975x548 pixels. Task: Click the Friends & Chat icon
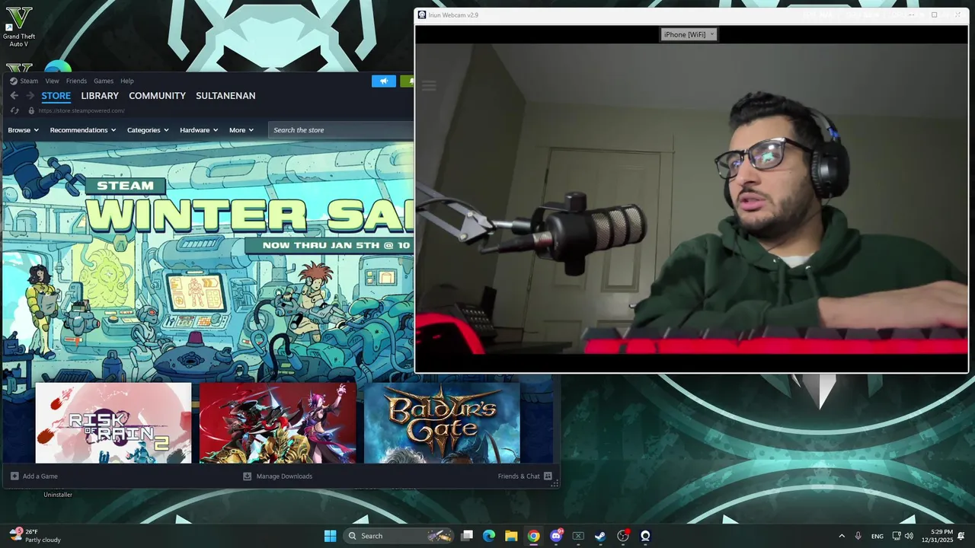click(x=548, y=476)
